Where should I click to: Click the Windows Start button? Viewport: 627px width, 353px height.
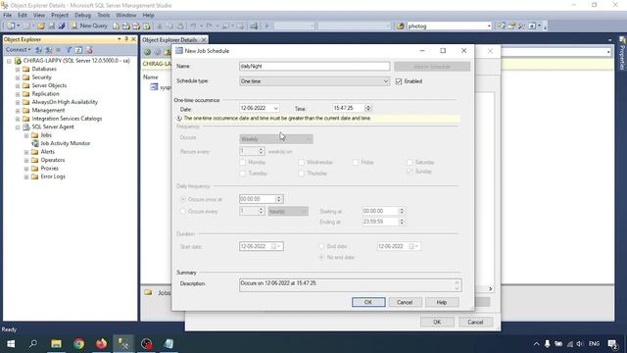(x=11, y=344)
